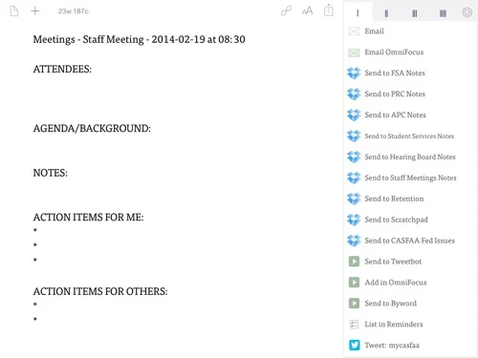Image resolution: width=478 pixels, height=358 pixels.
Task: Run the Email action
Action: tap(374, 32)
